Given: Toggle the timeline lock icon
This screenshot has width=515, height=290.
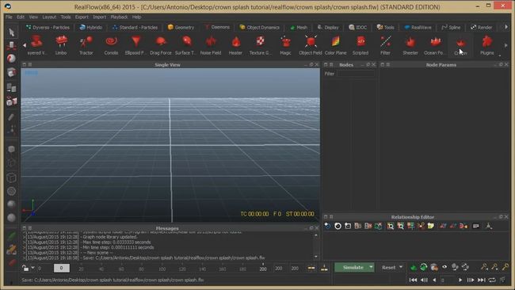Looking at the screenshot, I should pyautogui.click(x=25, y=268).
